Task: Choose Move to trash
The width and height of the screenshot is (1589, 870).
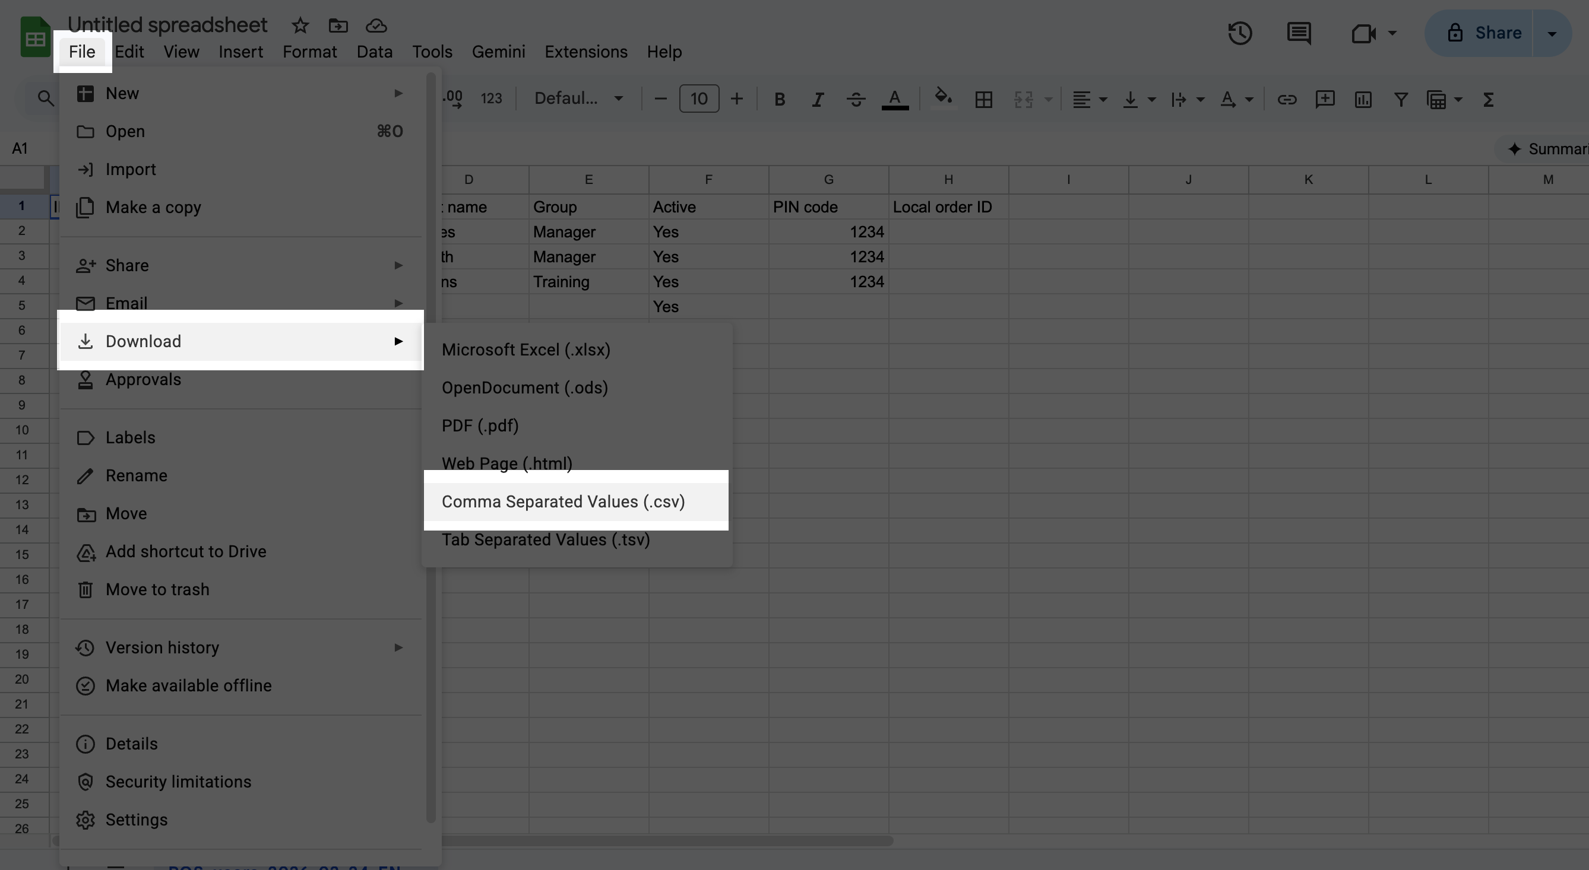Action: pyautogui.click(x=240, y=589)
